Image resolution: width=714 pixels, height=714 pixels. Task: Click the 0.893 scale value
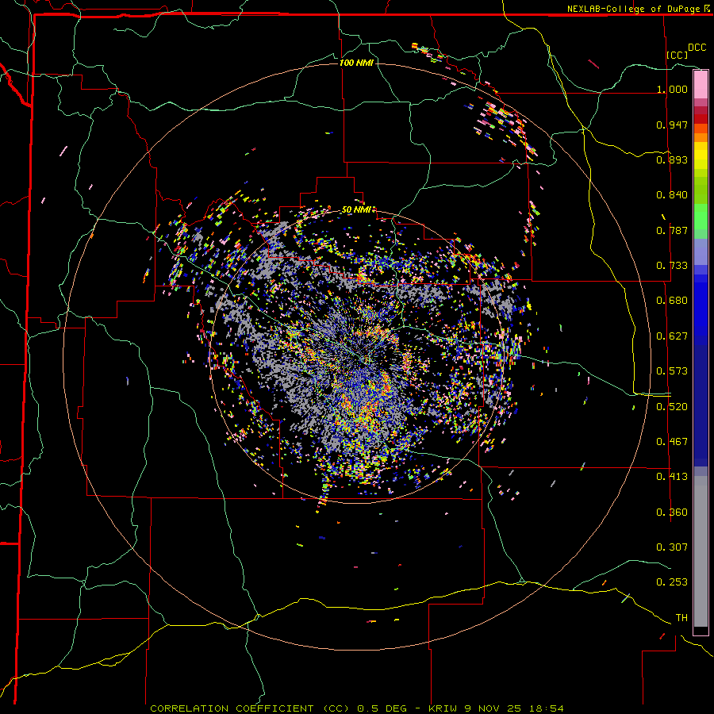tap(672, 159)
